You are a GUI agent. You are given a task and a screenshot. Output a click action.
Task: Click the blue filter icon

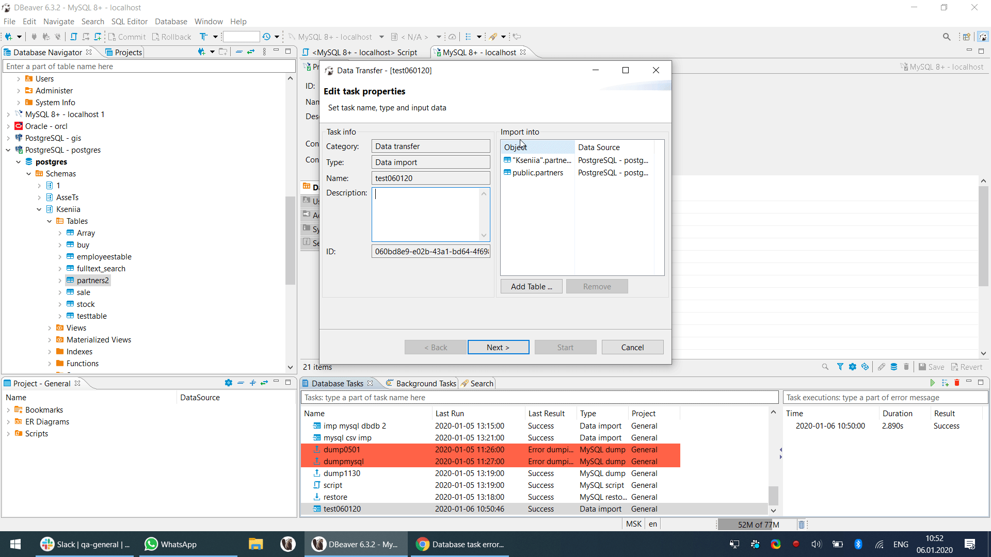pyautogui.click(x=840, y=367)
